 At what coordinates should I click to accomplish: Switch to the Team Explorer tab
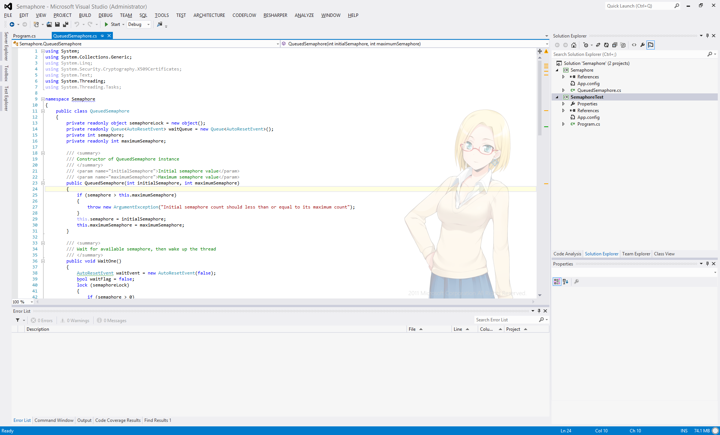tap(636, 254)
